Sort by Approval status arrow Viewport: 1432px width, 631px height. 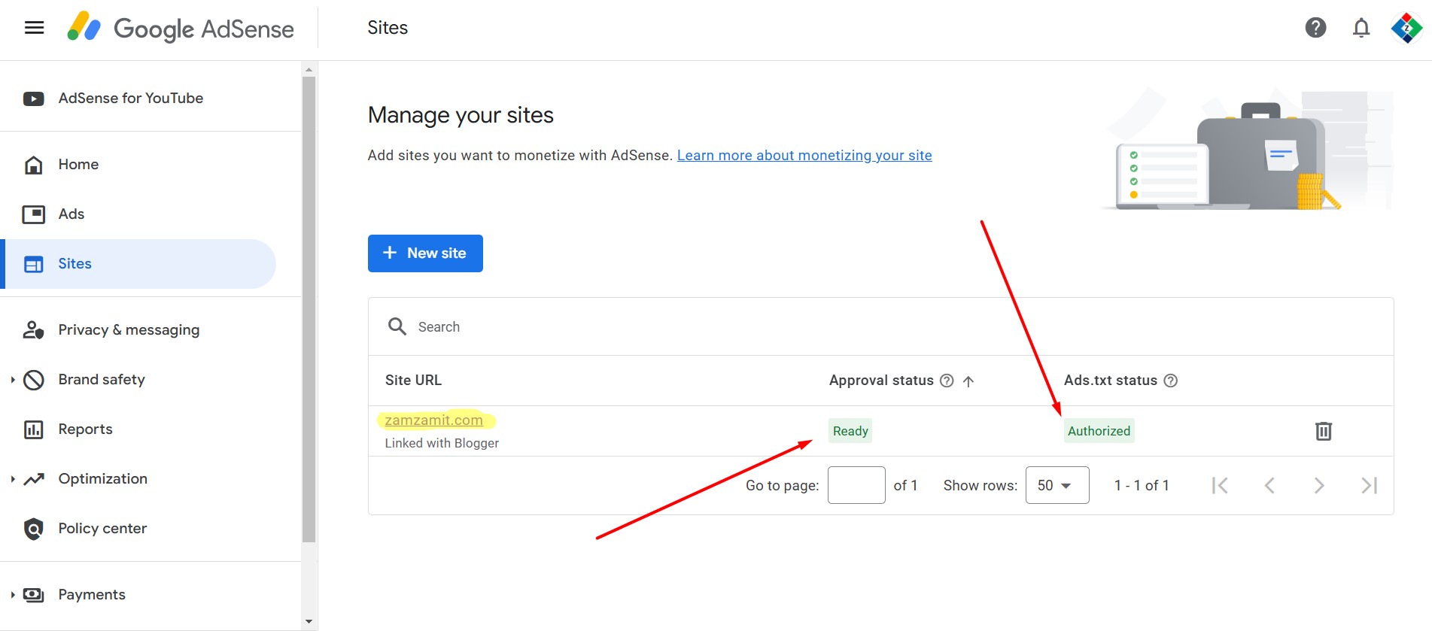pyautogui.click(x=968, y=381)
